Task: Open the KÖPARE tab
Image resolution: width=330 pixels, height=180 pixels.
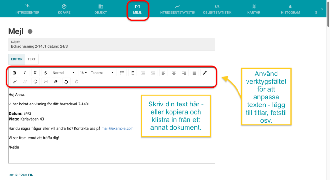Action: [64, 9]
